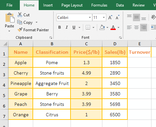Switch to the Data tab
Viewport: 156px width, 127px height.
[120, 5]
